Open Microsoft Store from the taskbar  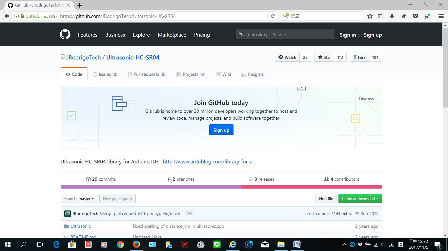[x=72, y=244]
